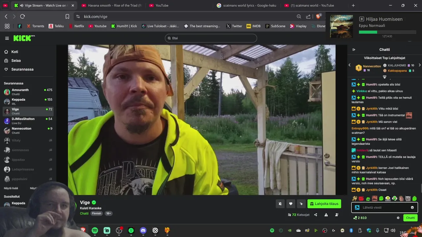The image size is (422, 237).
Task: Click speaker volume icon in tray
Action: point(393,230)
